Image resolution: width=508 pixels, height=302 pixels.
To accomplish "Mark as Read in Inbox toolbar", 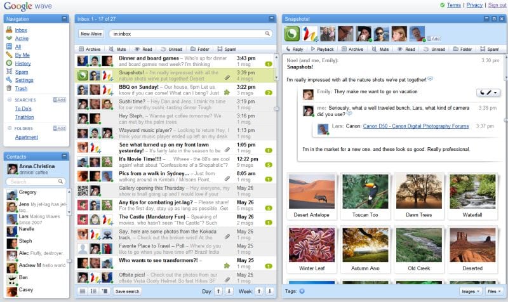I will (x=144, y=49).
